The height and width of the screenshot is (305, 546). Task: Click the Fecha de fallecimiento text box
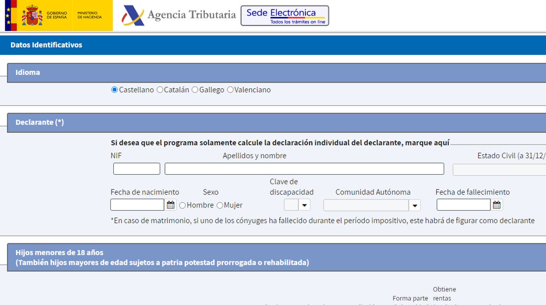coord(463,205)
